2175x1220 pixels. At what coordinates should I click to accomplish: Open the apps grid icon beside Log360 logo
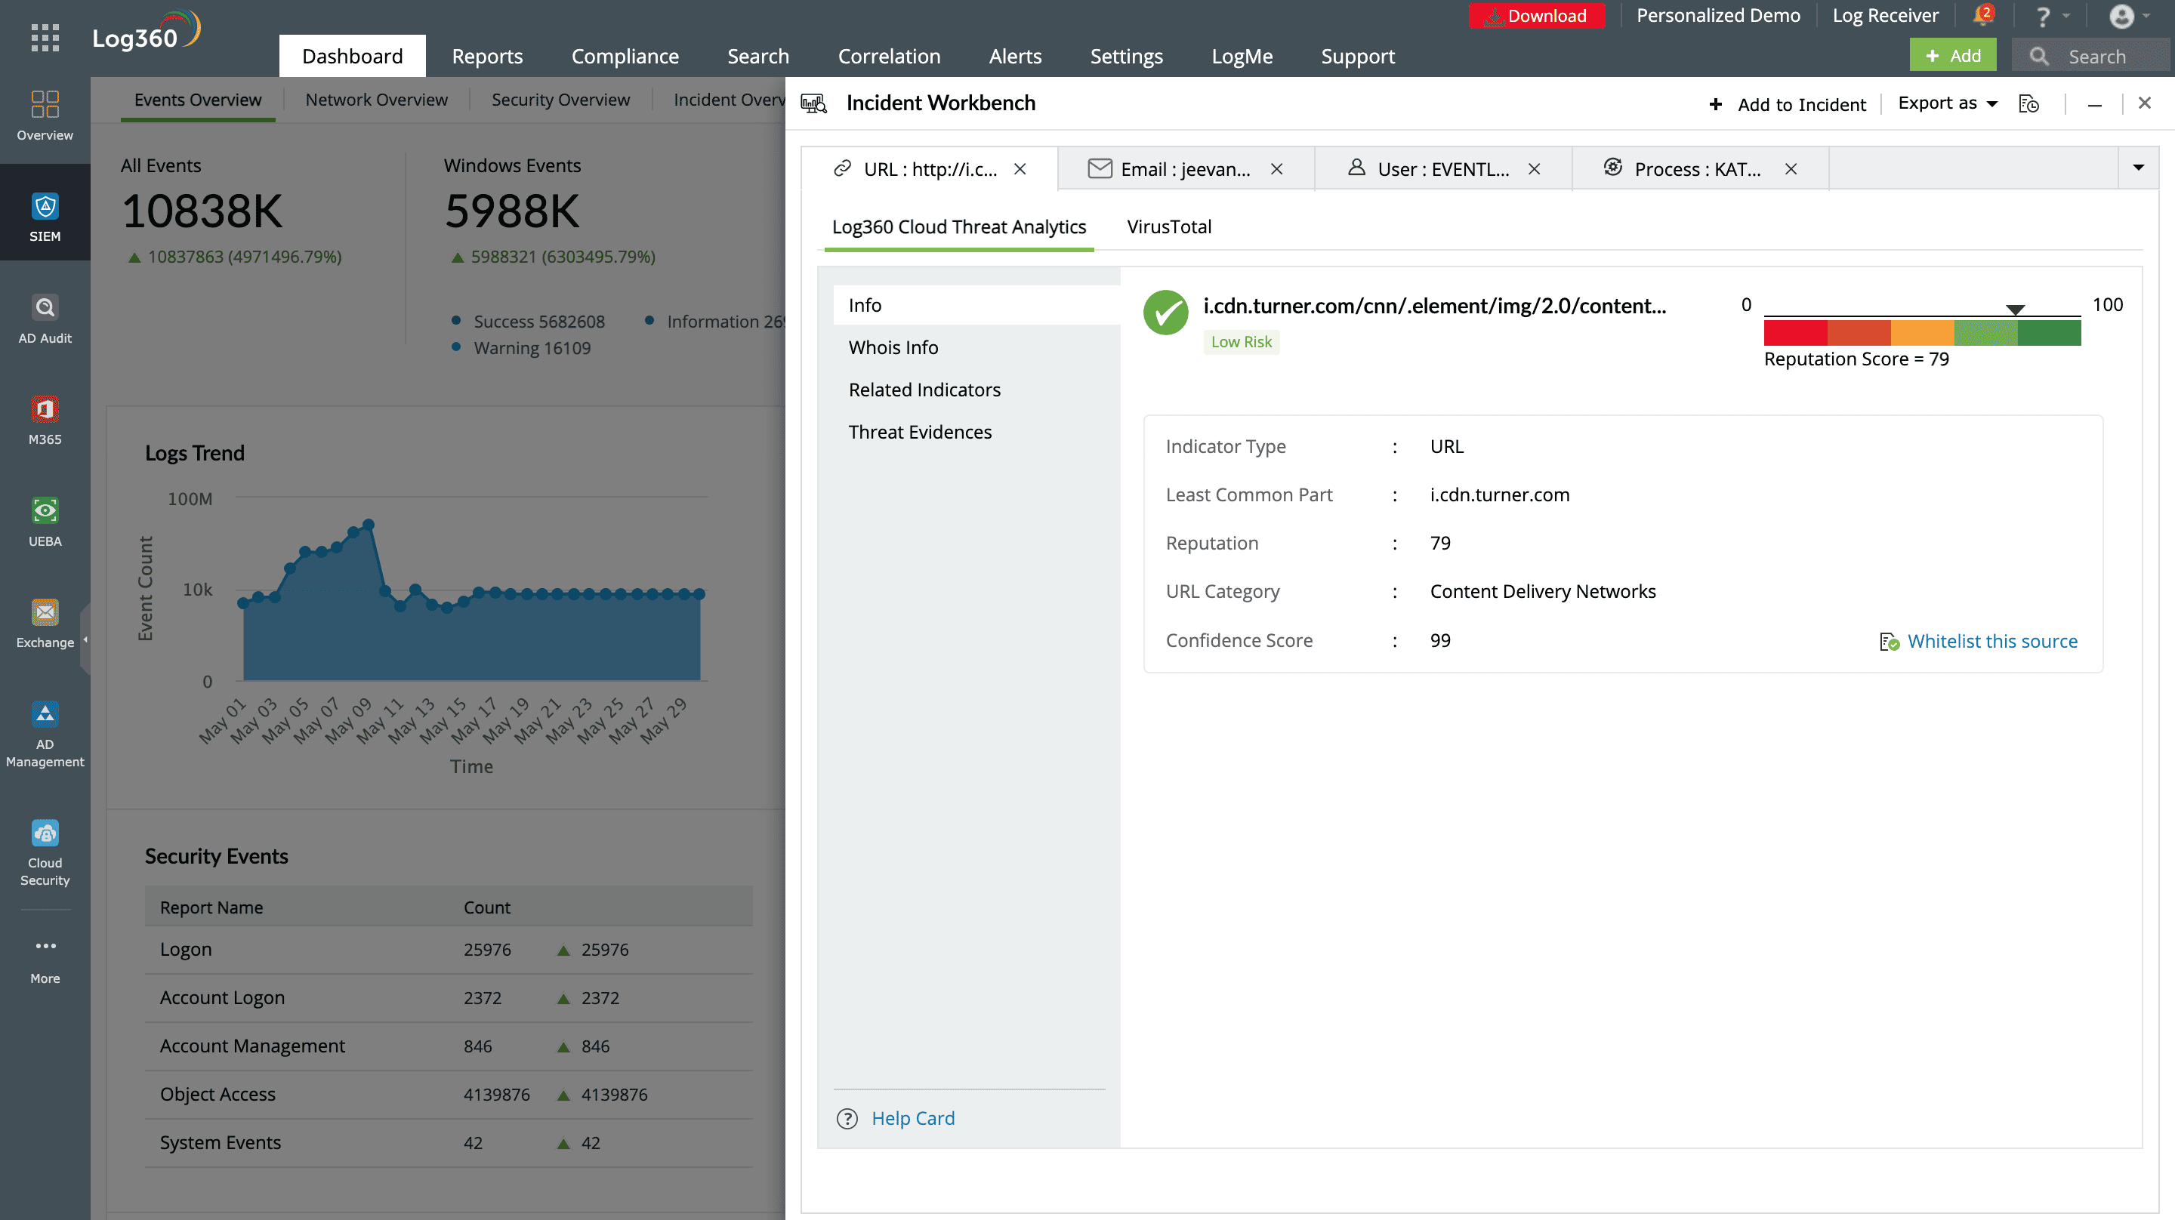click(x=45, y=38)
